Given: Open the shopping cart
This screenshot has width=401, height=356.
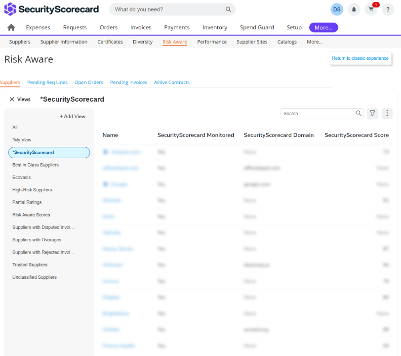Looking at the screenshot, I should point(371,9).
